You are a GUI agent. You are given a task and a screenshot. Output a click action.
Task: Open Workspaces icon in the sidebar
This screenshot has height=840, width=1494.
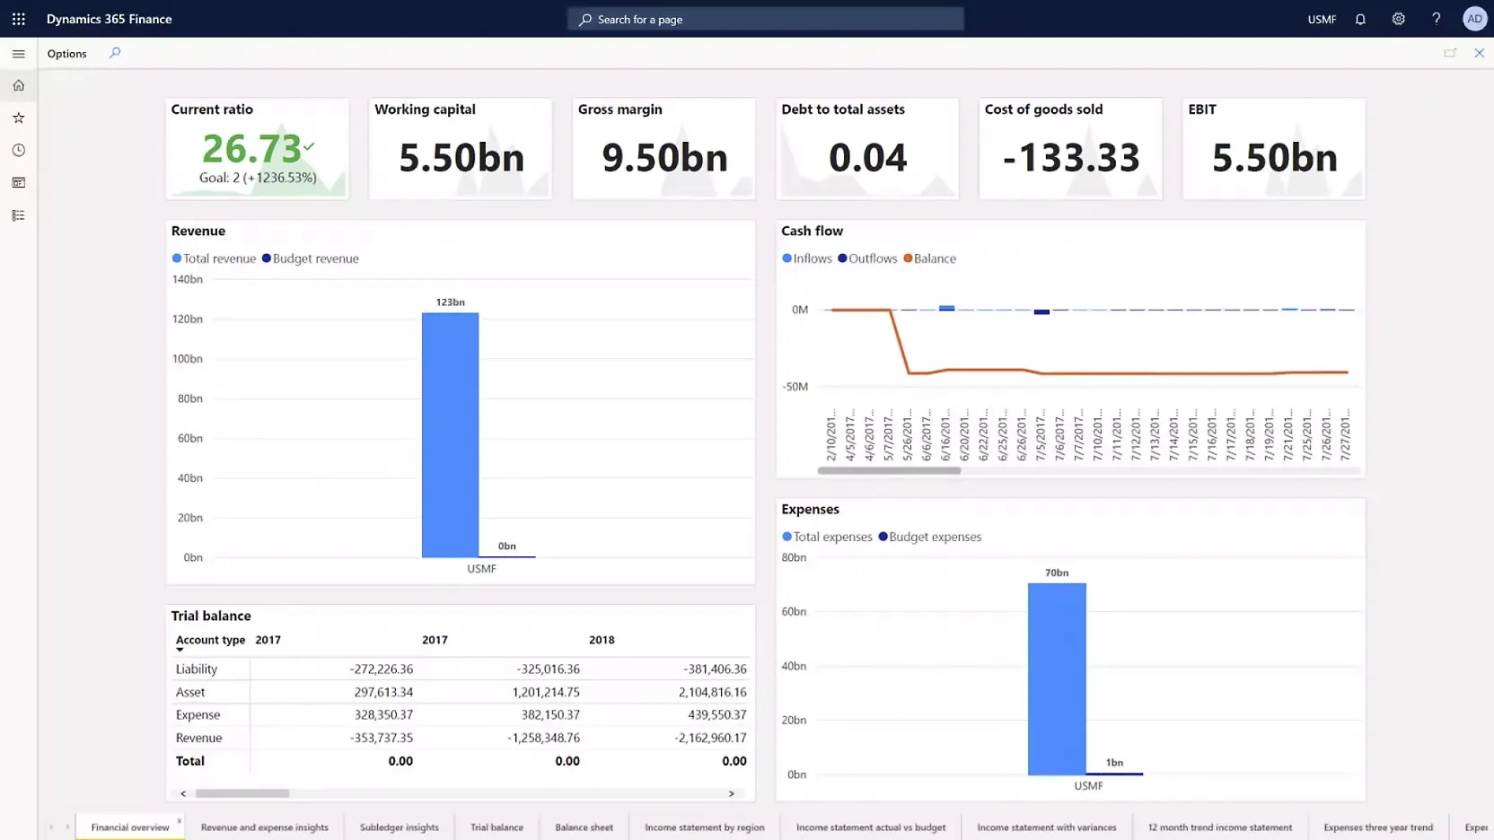click(18, 183)
